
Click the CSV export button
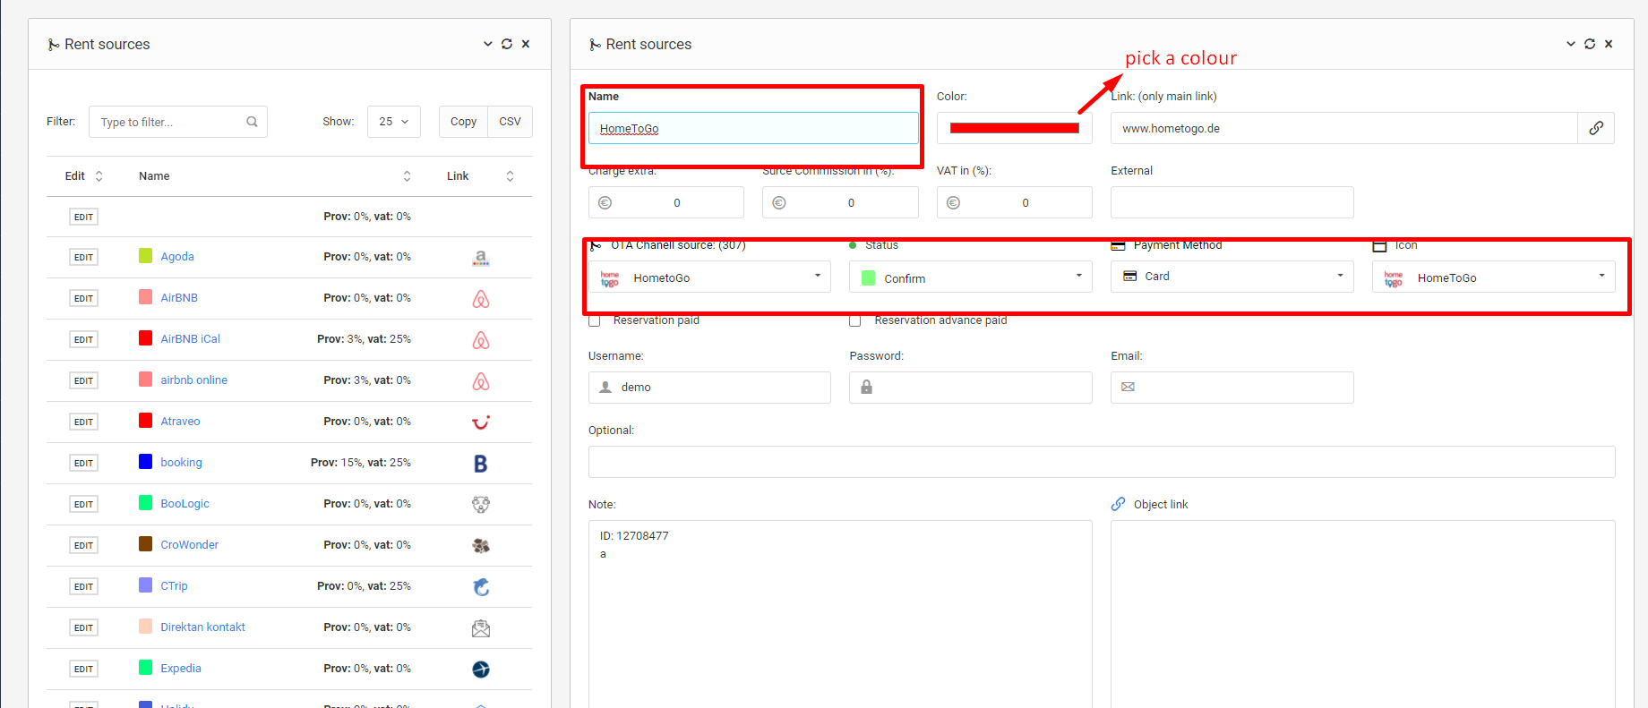coord(510,122)
